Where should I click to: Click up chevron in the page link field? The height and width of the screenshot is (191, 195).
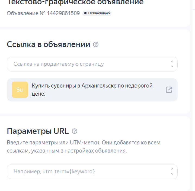pos(172,61)
